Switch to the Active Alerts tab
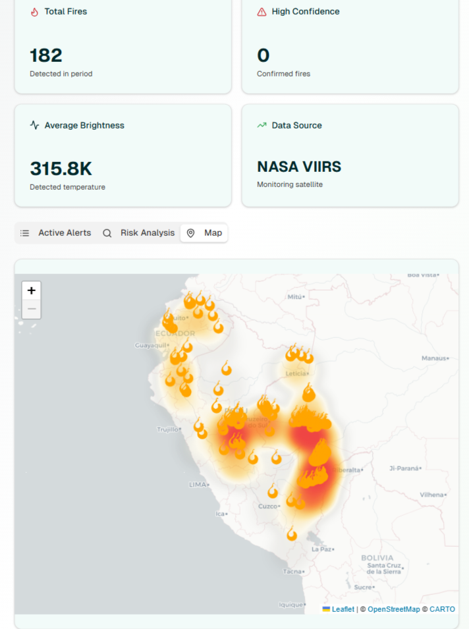469x629 pixels. 65,232
